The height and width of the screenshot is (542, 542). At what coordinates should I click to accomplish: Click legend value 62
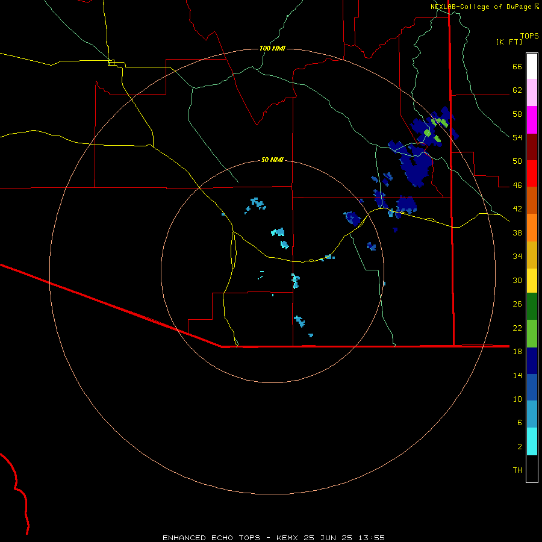click(517, 90)
